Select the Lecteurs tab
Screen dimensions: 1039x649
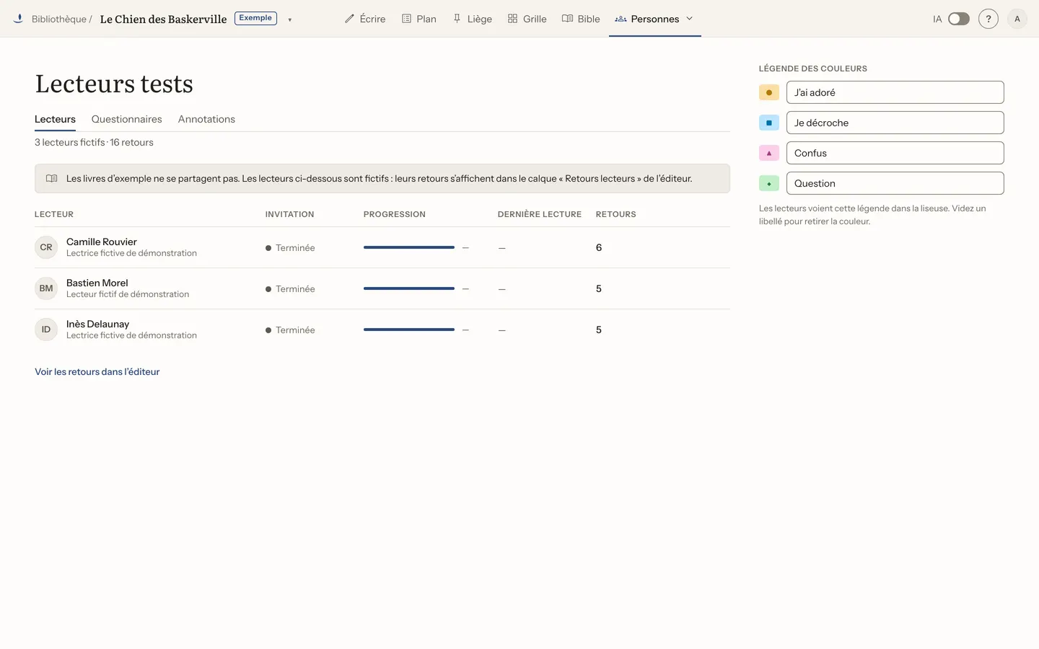[55, 119]
